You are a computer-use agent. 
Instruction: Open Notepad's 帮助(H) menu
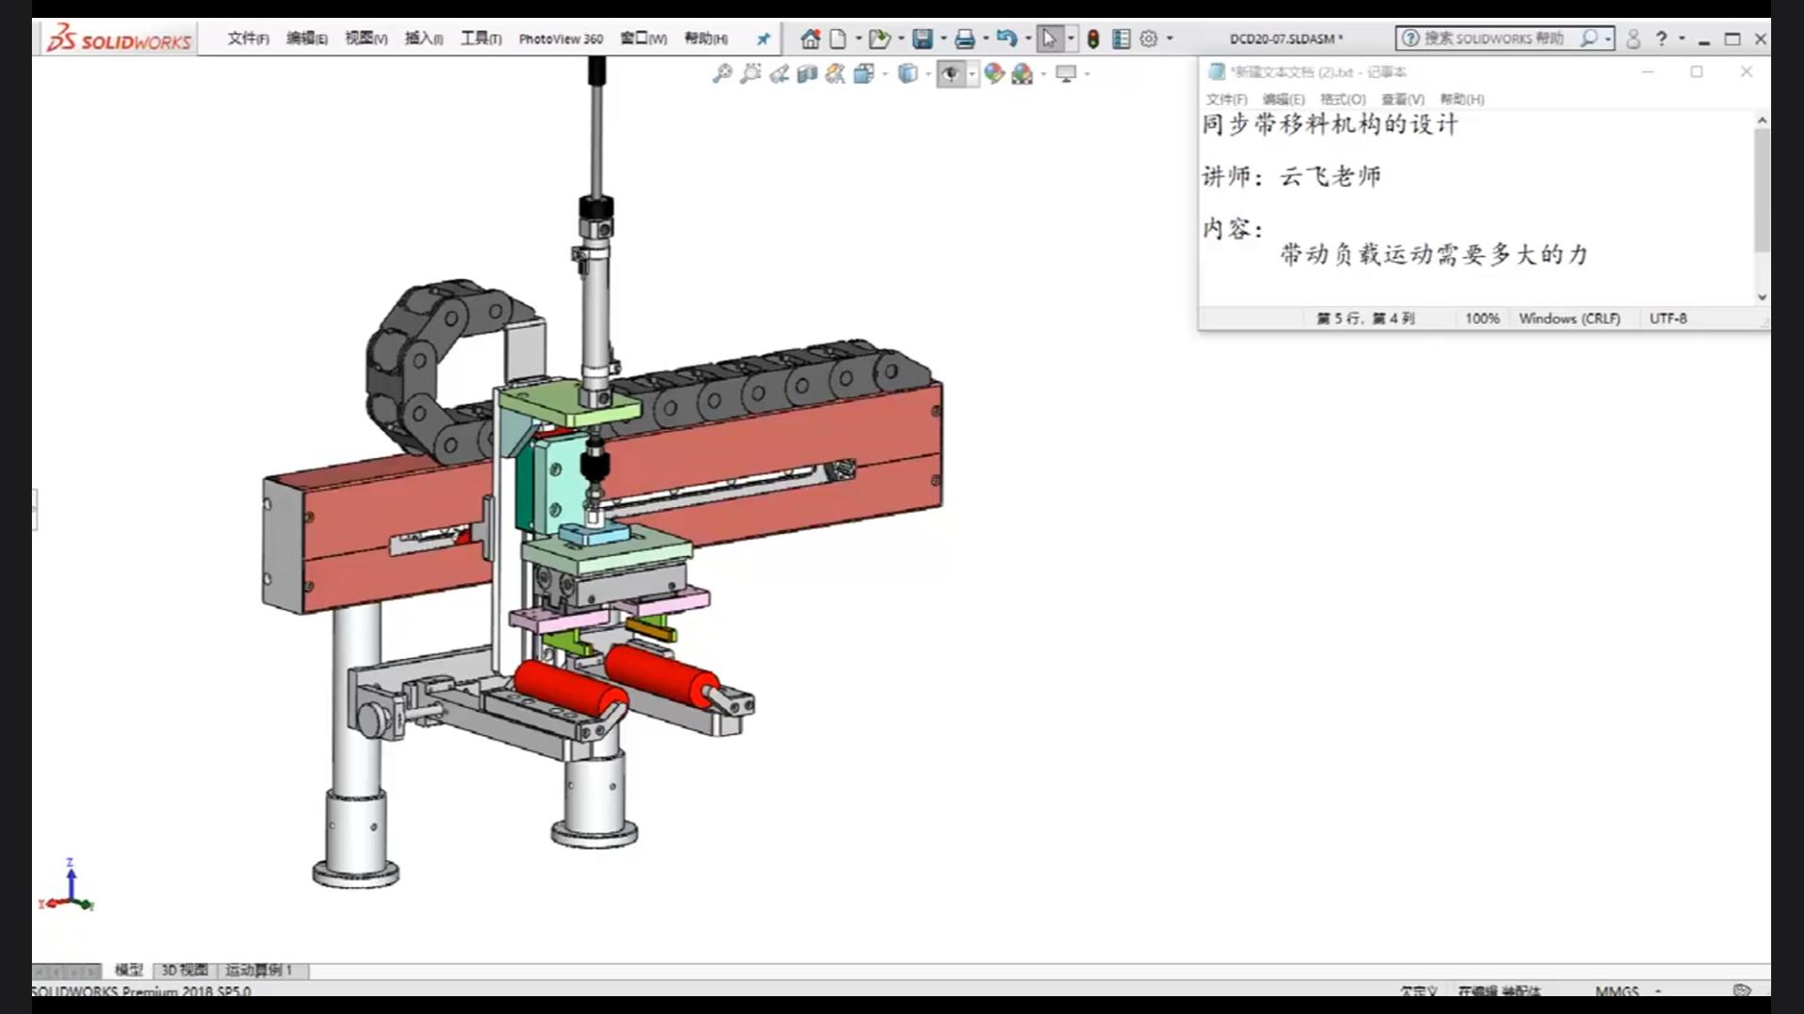pos(1462,100)
